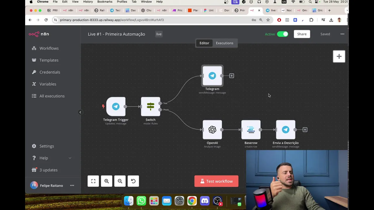The width and height of the screenshot is (374, 210).
Task: Click Felipe Raitano avatar
Action: [34, 185]
